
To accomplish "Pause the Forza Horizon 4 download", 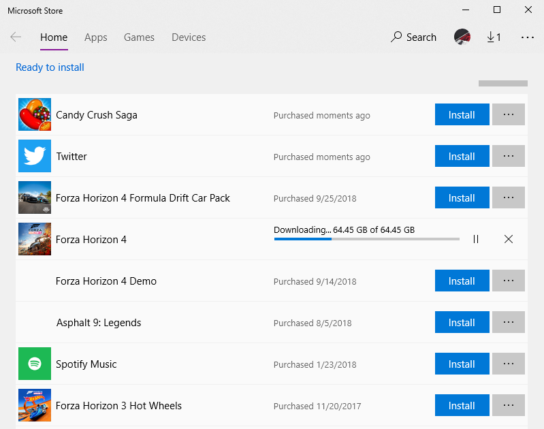I will (476, 239).
